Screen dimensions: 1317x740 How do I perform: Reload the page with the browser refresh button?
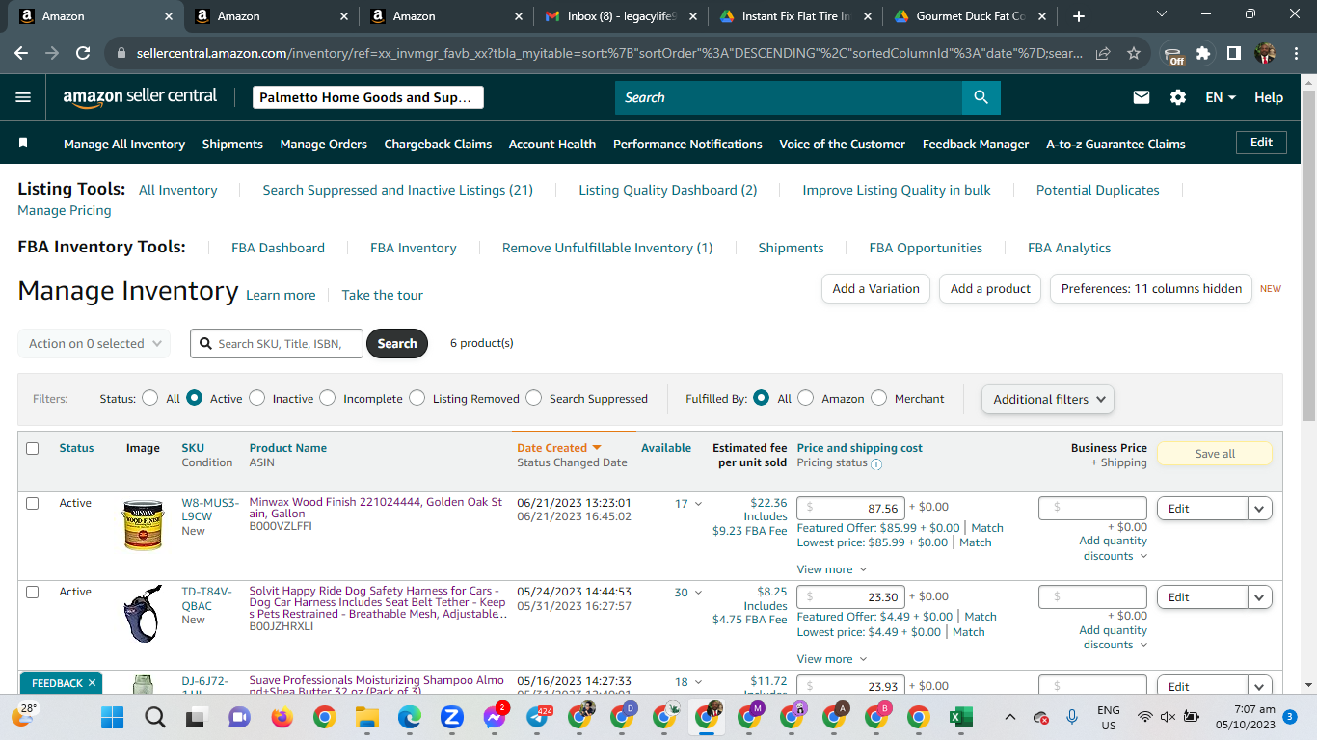(83, 54)
